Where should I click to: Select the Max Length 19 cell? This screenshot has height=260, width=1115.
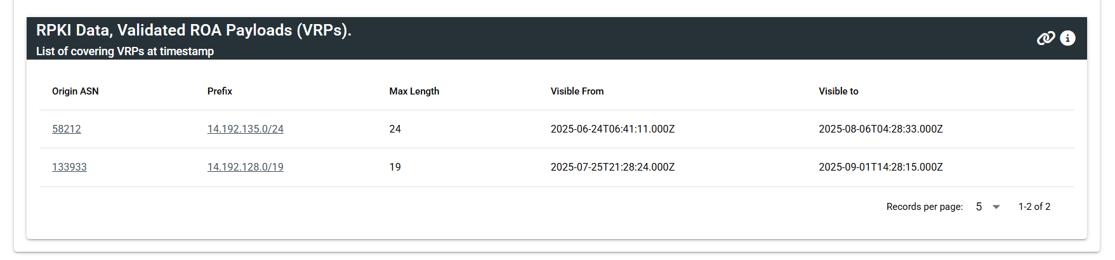(x=395, y=167)
